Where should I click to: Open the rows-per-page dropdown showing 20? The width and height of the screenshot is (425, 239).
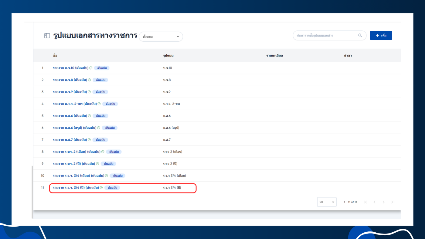click(x=327, y=202)
